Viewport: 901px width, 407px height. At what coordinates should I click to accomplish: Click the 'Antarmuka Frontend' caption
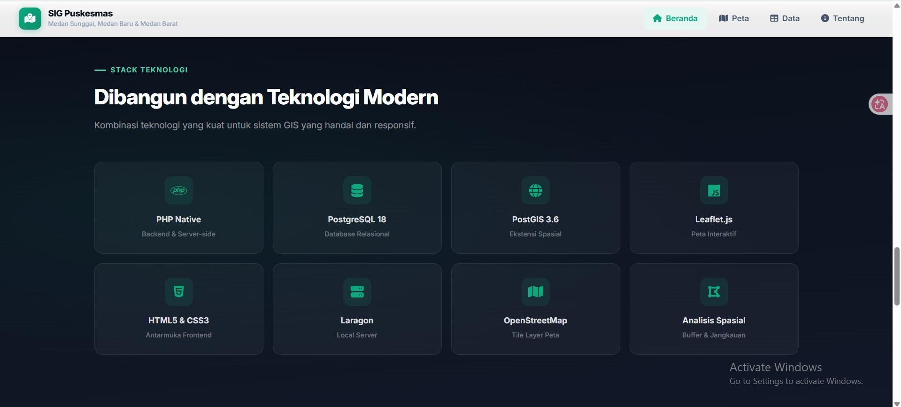[x=178, y=335]
